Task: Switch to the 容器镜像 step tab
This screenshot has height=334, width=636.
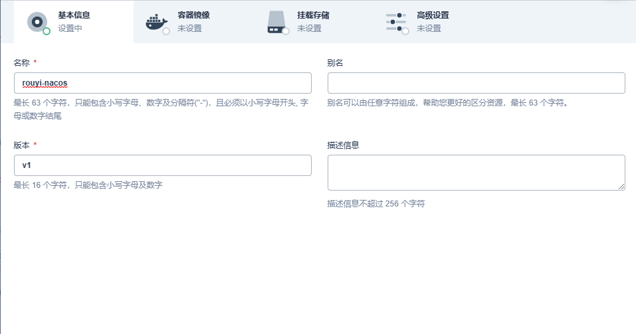Action: coord(193,15)
